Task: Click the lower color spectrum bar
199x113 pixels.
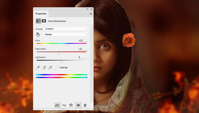Action: 61,78
